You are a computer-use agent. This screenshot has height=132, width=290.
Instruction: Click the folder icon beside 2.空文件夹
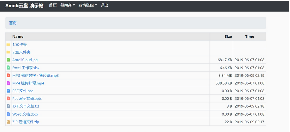point(8,52)
